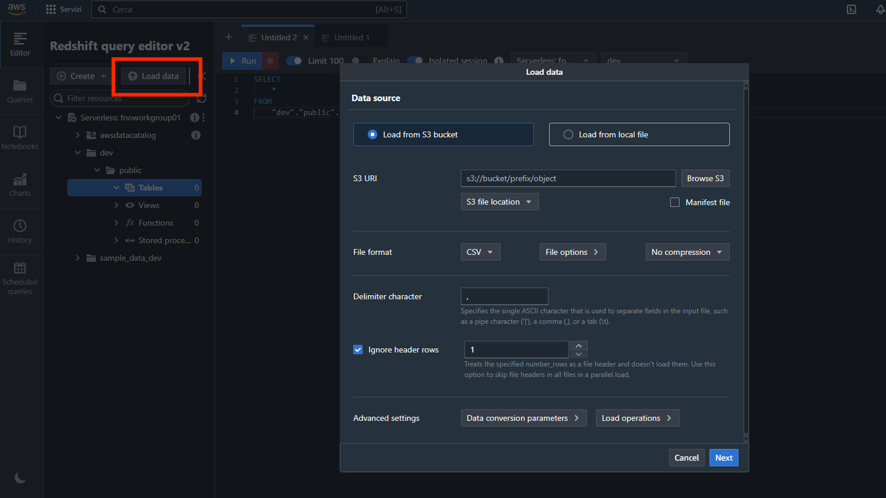The height and width of the screenshot is (498, 886).
Task: Click Browse S3 button
Action: click(705, 178)
